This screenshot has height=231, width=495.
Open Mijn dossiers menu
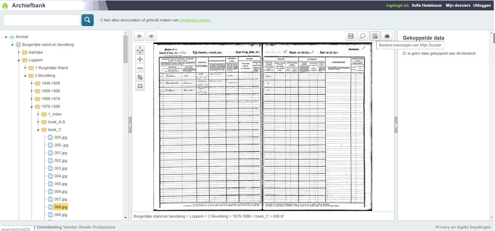458,5
